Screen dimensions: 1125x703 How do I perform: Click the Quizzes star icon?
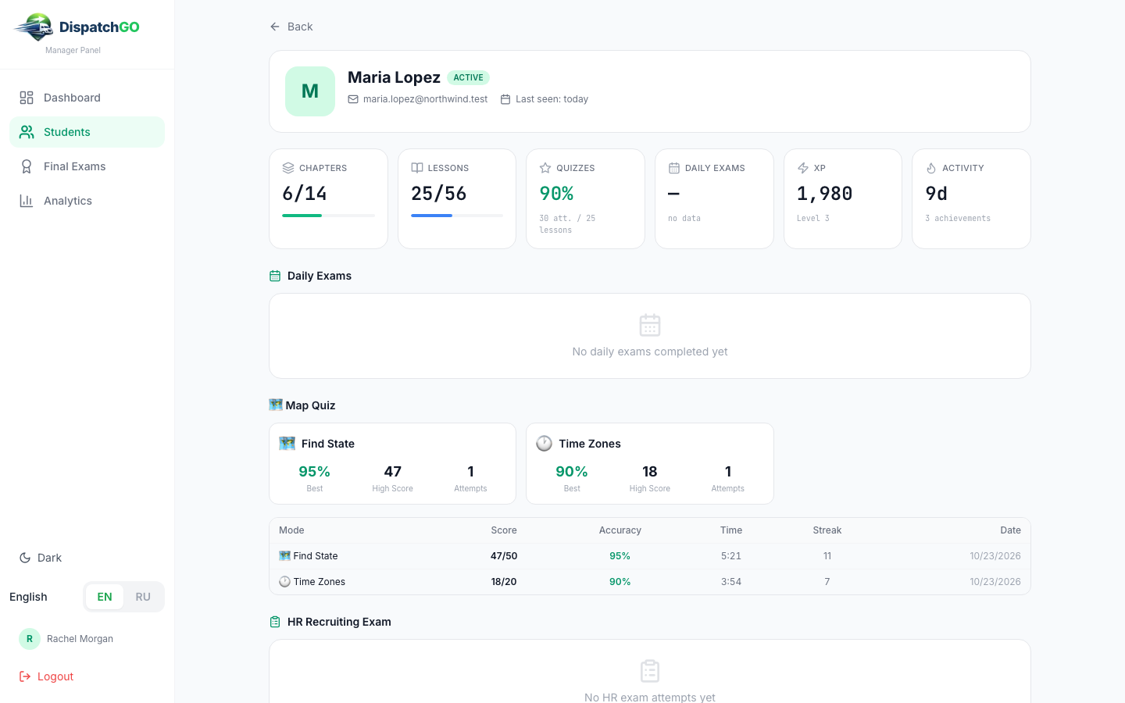click(545, 168)
